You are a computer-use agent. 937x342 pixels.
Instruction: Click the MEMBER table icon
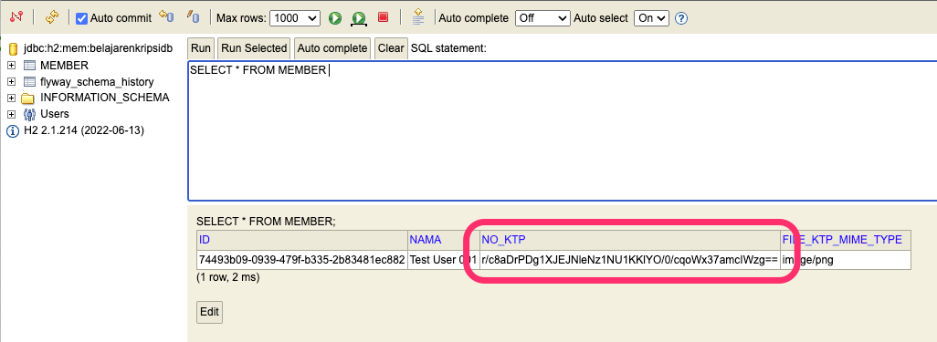point(29,65)
